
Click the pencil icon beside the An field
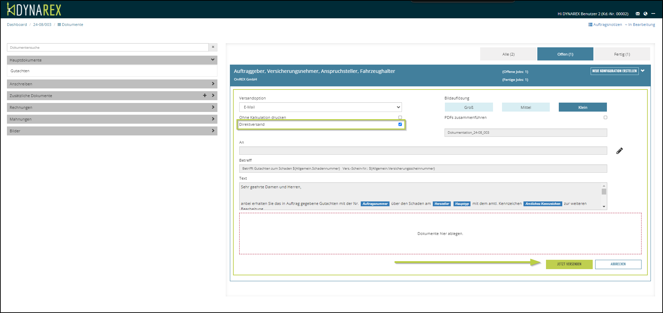click(619, 151)
